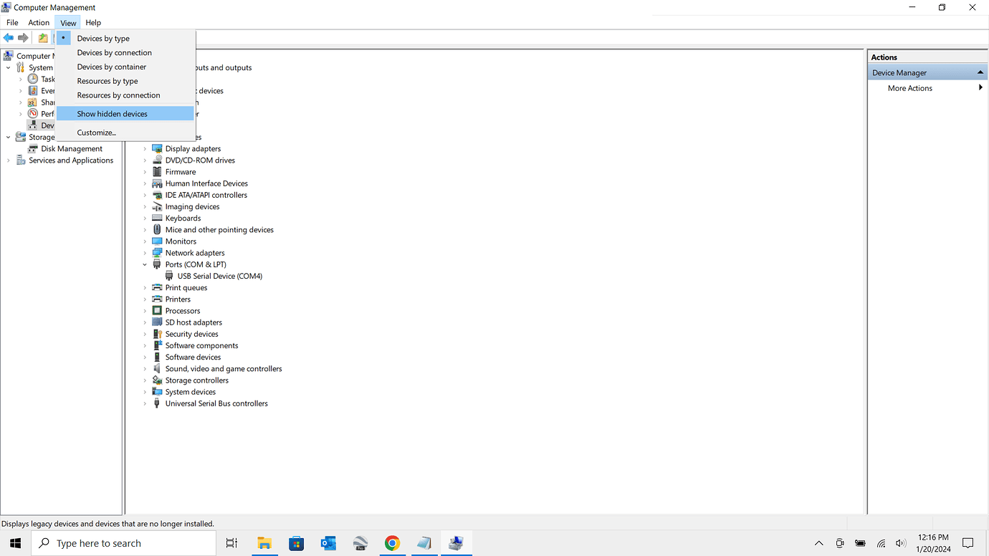Select Software components row
989x556 pixels.
click(x=201, y=345)
